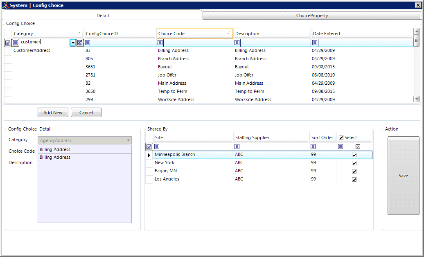Click ConfigChoiceID 3651 cell
The image size is (424, 257).
point(120,67)
